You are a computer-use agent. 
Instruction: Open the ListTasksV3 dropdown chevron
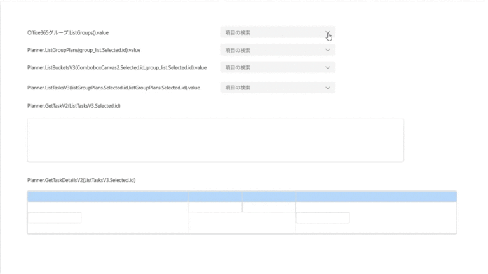click(328, 88)
